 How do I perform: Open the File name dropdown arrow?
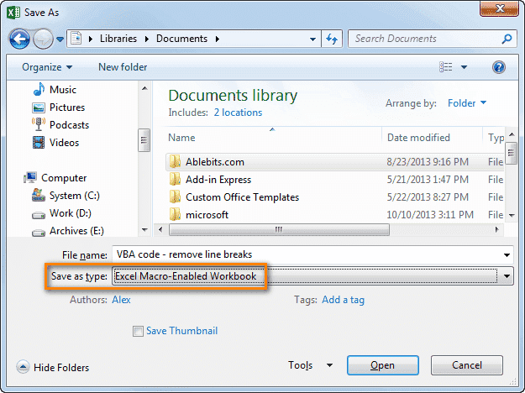click(507, 255)
